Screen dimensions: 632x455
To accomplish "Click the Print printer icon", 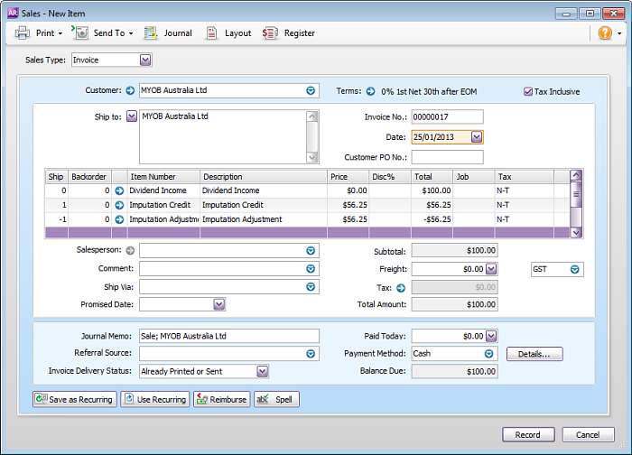I will [23, 32].
